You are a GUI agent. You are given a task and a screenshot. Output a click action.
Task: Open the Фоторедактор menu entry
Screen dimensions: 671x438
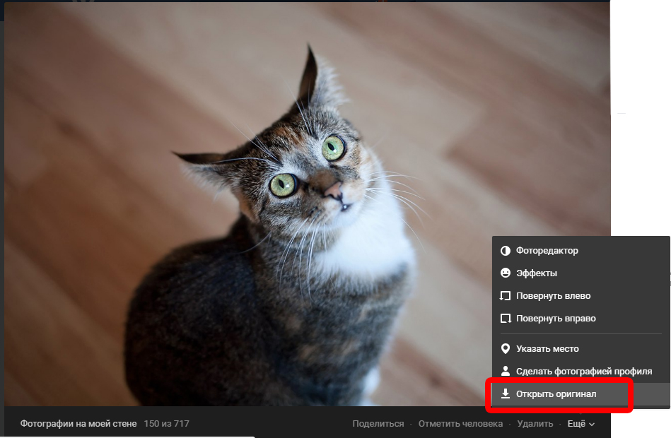click(x=580, y=251)
